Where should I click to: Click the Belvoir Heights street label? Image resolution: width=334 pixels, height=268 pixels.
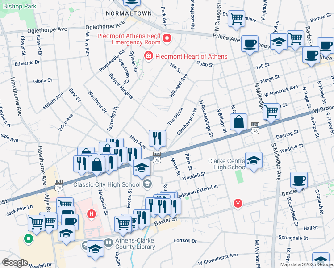click(121, 86)
